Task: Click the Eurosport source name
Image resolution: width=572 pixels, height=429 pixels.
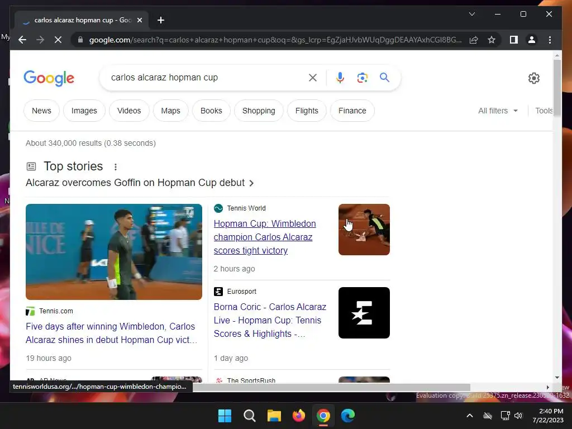Action: click(x=241, y=292)
